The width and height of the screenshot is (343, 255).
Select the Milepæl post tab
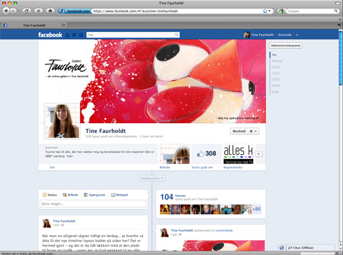[x=119, y=195]
